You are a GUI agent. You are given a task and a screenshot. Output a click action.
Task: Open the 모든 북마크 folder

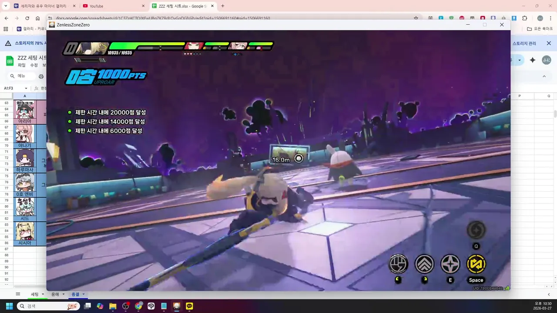point(540,29)
